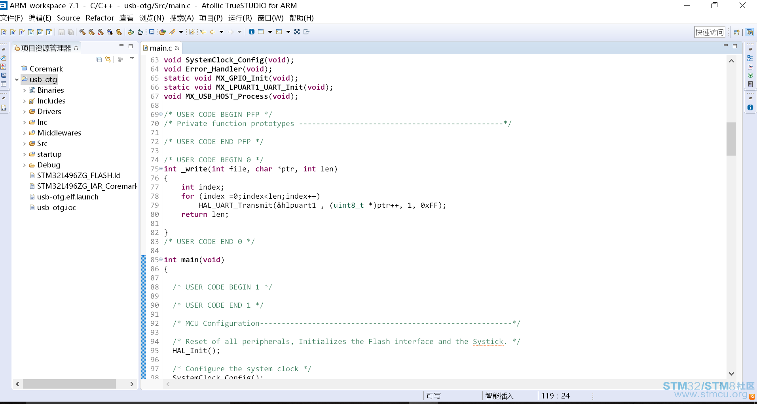This screenshot has width=757, height=404.
Task: Collapse all in project explorer
Action: [x=99, y=59]
